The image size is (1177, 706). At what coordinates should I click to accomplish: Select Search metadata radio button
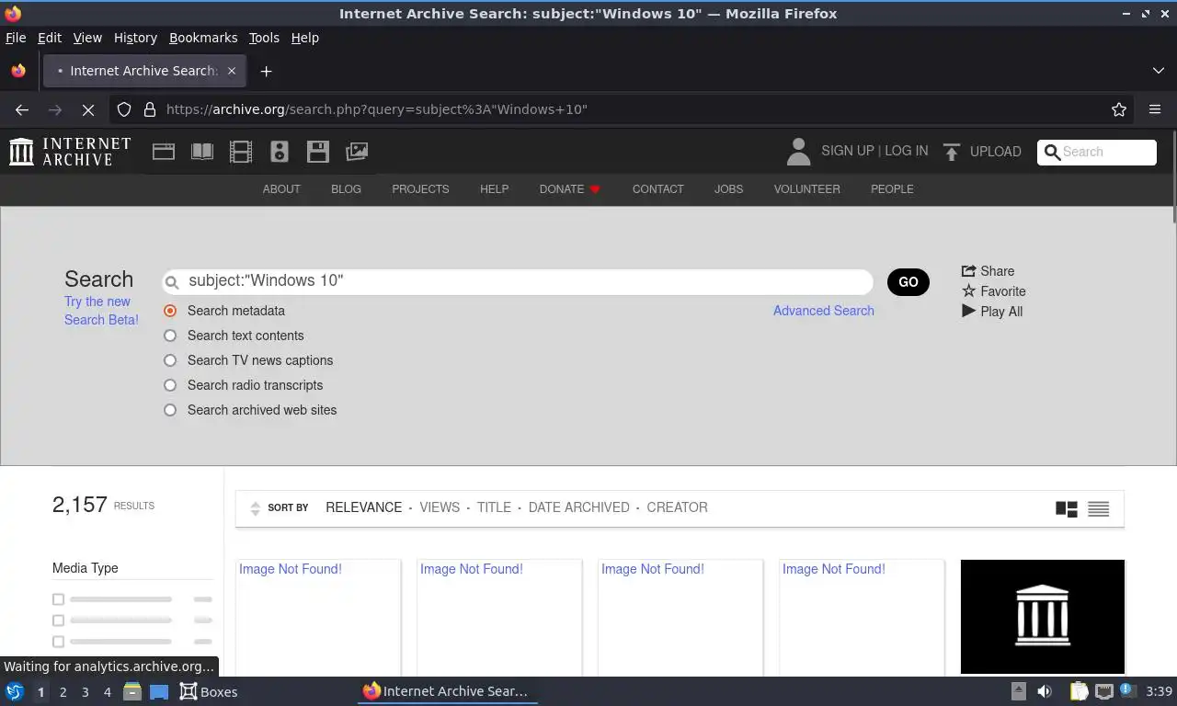[x=170, y=311]
